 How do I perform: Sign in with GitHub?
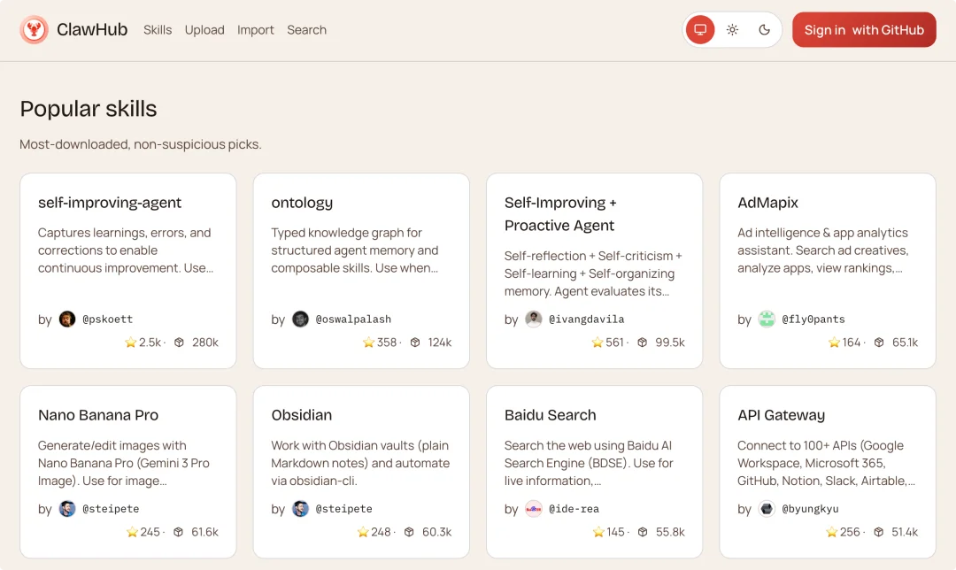864,30
